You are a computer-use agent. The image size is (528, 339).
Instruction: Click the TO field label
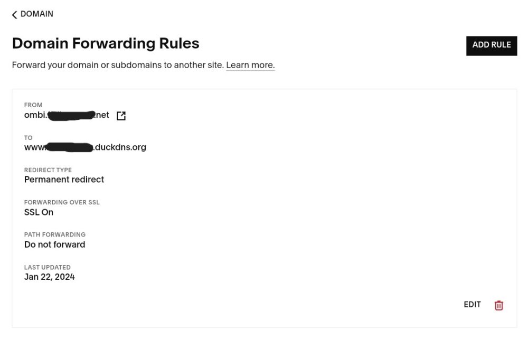(x=29, y=138)
